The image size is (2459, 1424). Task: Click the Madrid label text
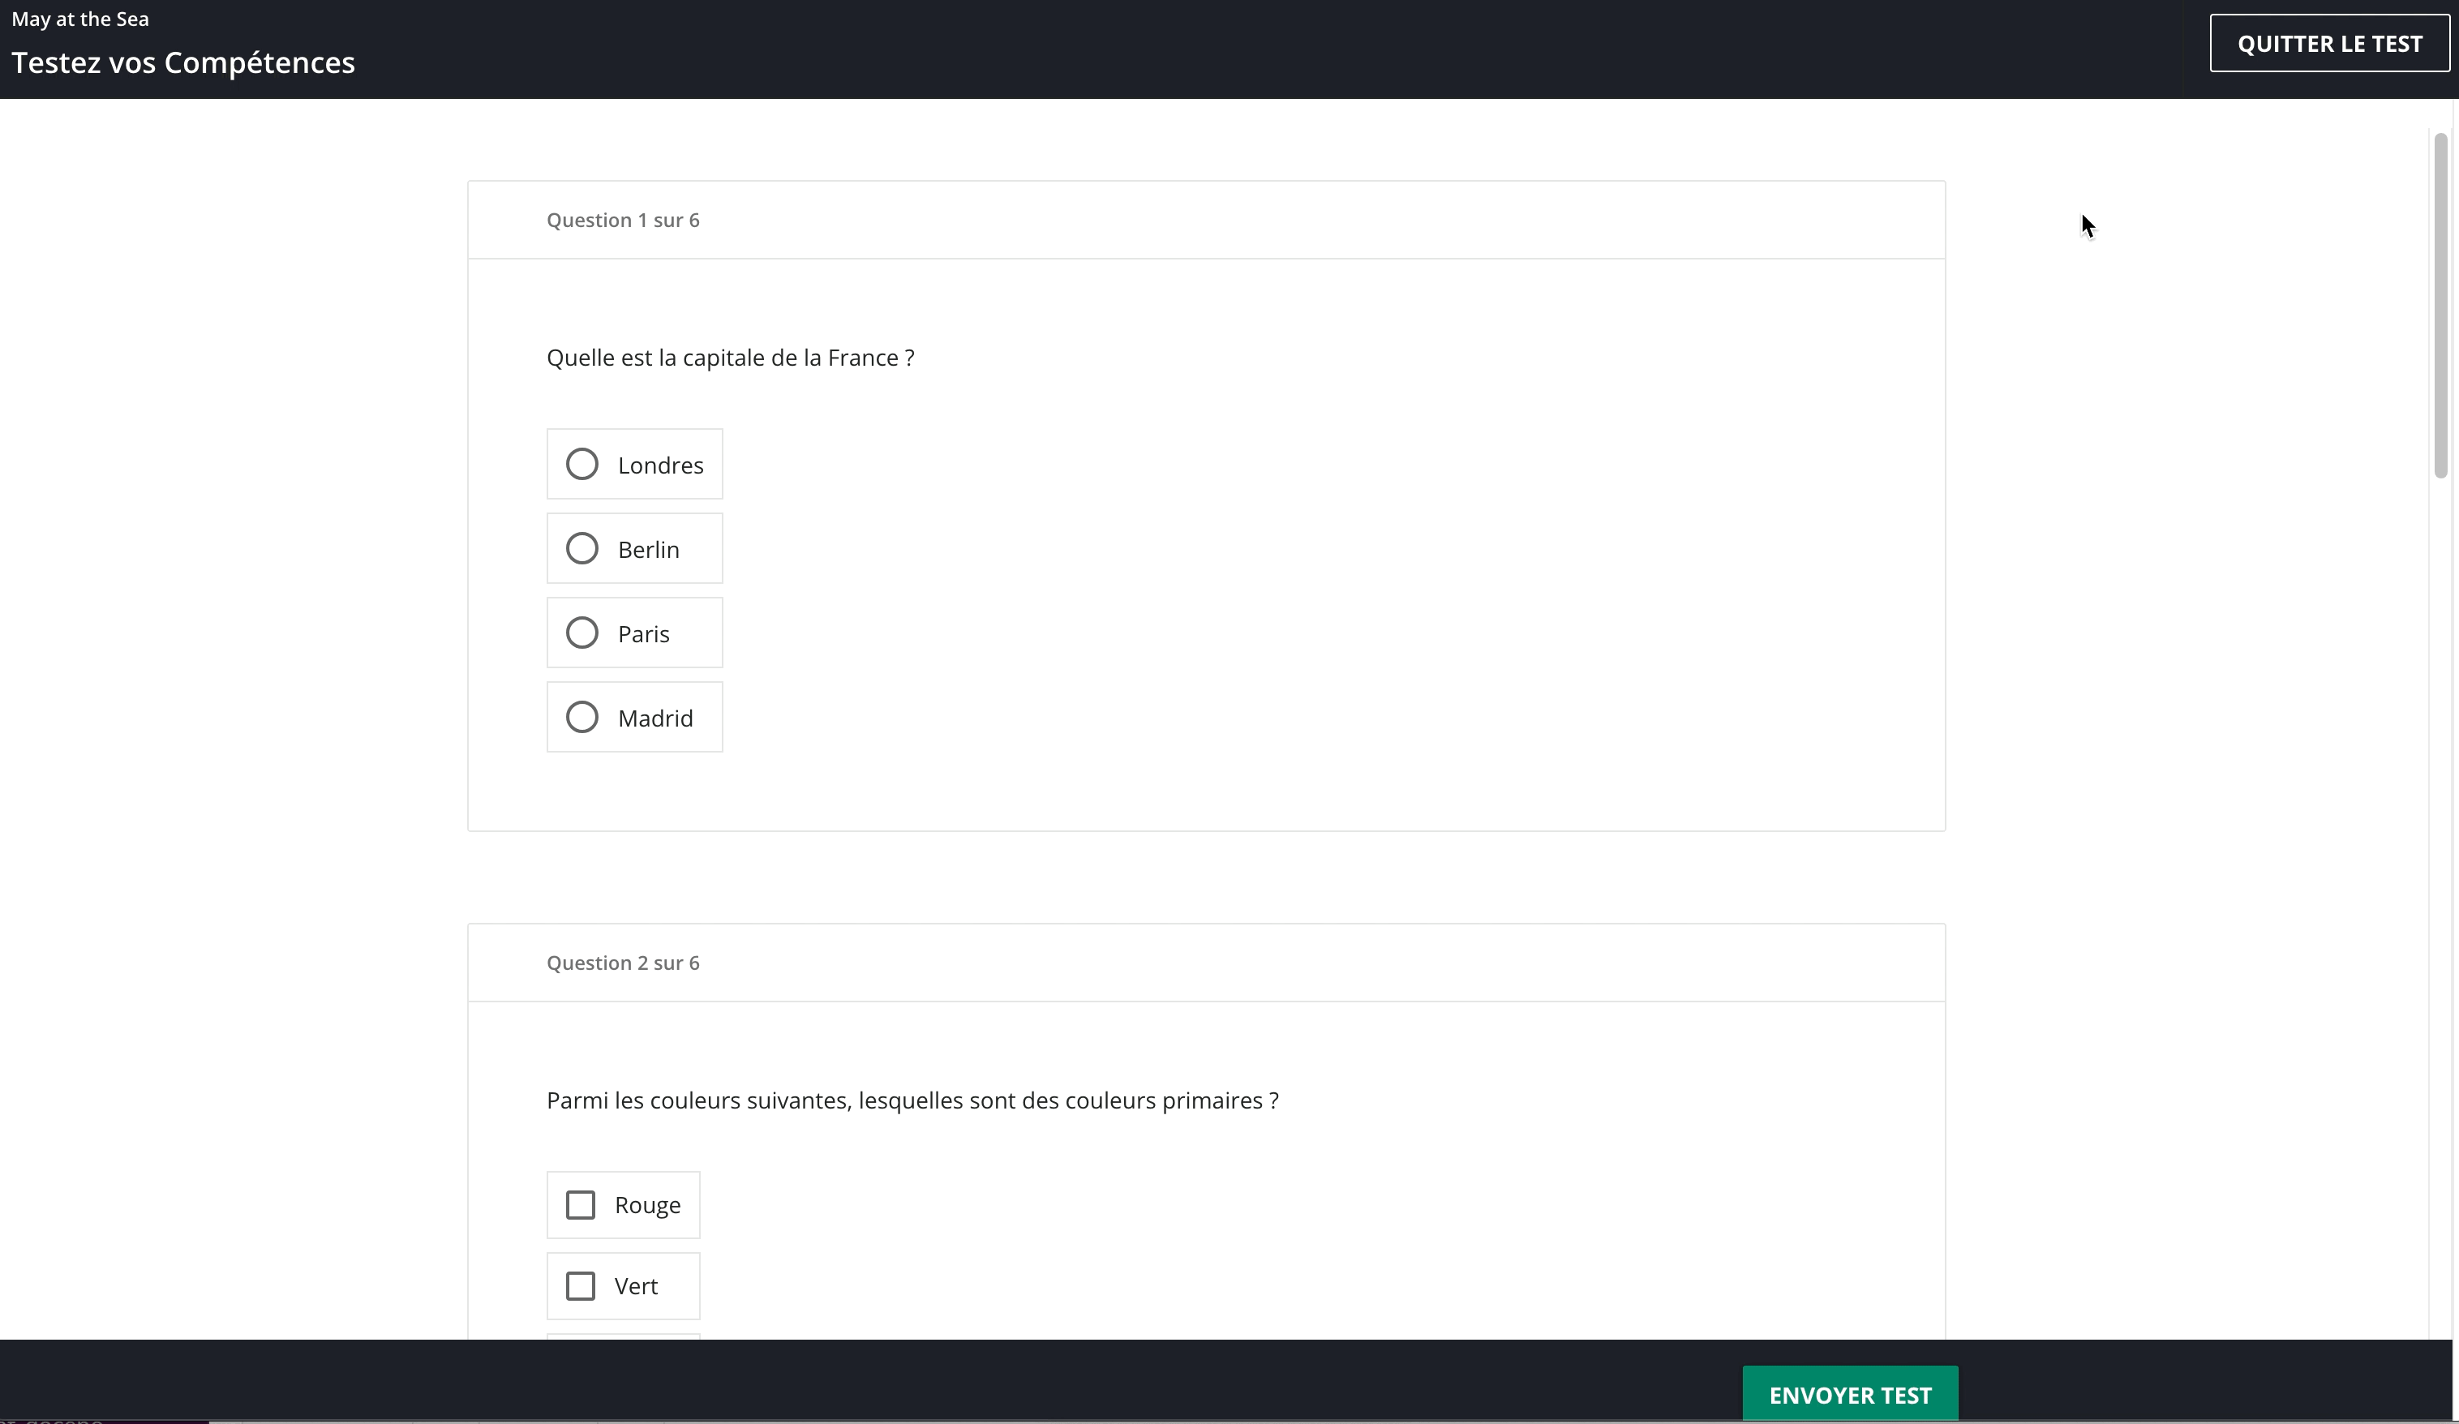[x=654, y=718]
